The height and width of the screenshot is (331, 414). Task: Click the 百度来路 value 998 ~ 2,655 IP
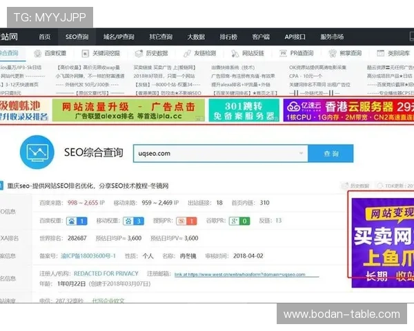tap(86, 203)
